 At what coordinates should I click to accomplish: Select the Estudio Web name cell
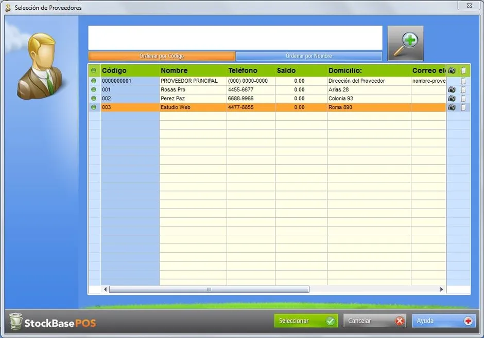point(193,107)
